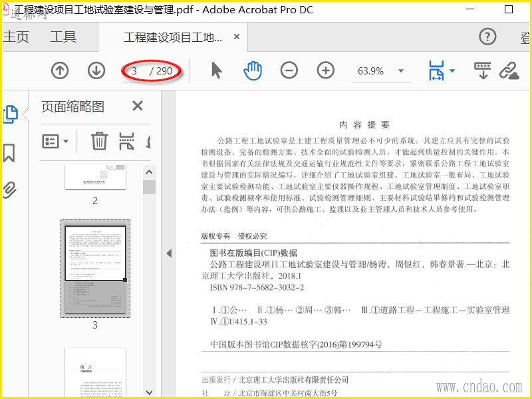
Task: Choose the arrow selection tool
Action: 216,71
